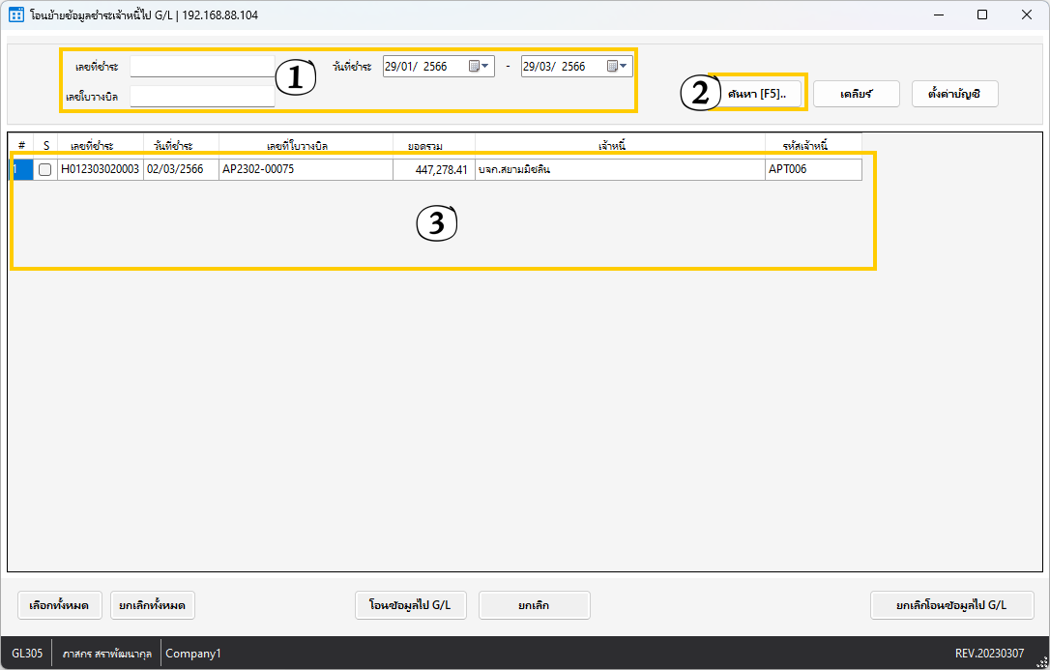
Task: Open calendar icon of end payment date
Action: 612,67
